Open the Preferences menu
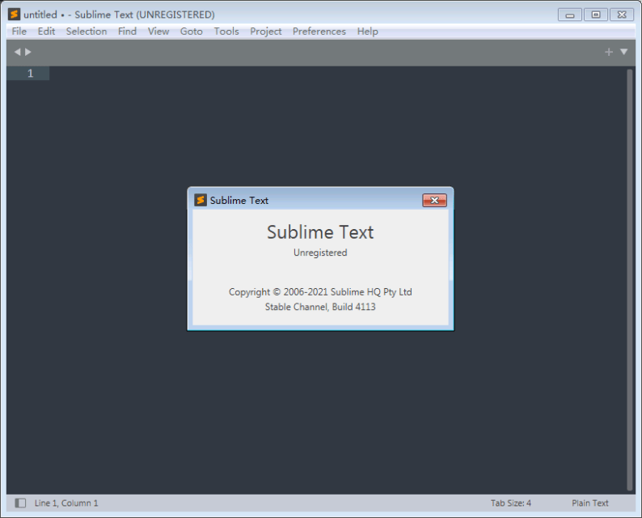The image size is (642, 518). coord(319,32)
